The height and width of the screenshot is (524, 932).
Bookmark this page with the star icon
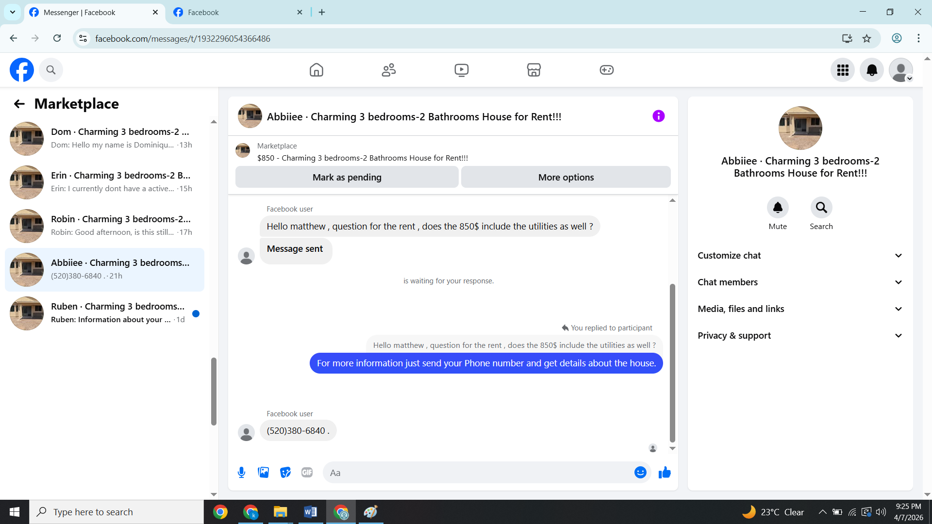[x=866, y=38]
